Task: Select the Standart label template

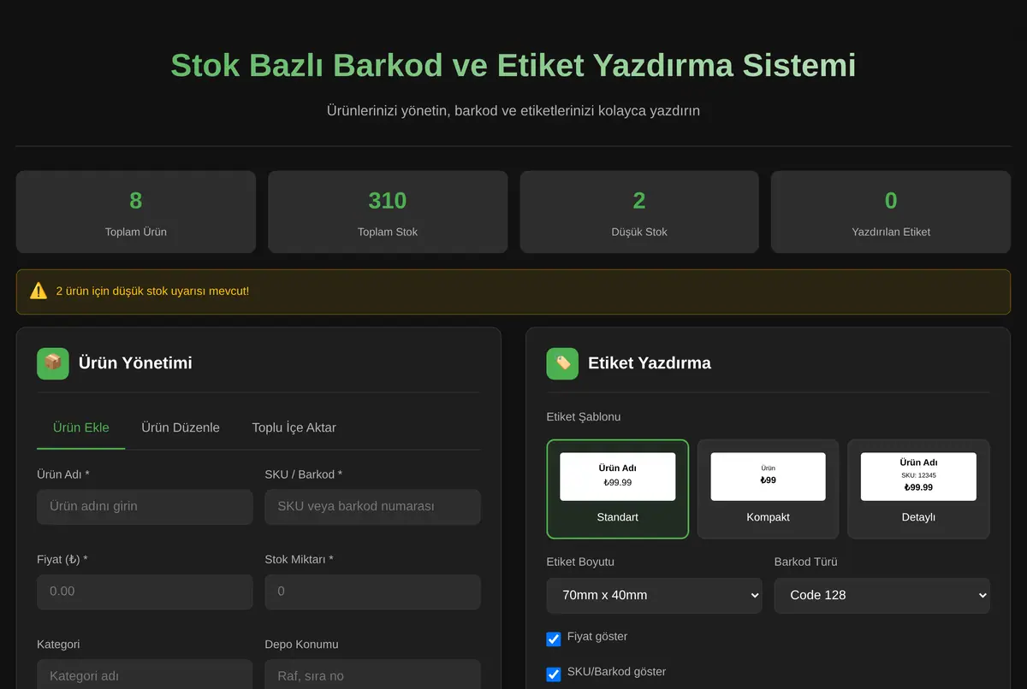Action: click(618, 489)
